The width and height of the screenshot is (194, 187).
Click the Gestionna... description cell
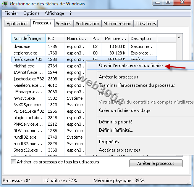tap(142, 46)
